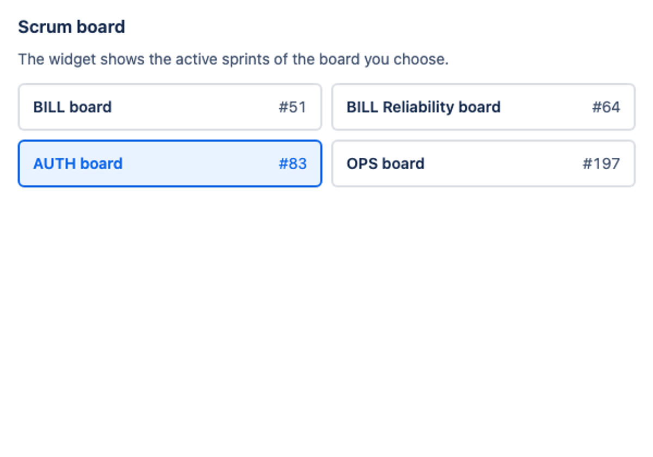
Task: Click the #64 board number
Action: click(606, 107)
